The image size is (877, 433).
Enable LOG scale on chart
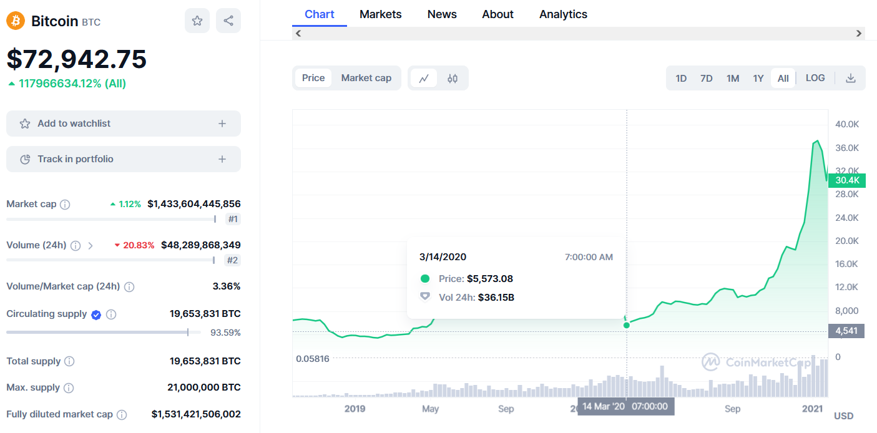815,78
